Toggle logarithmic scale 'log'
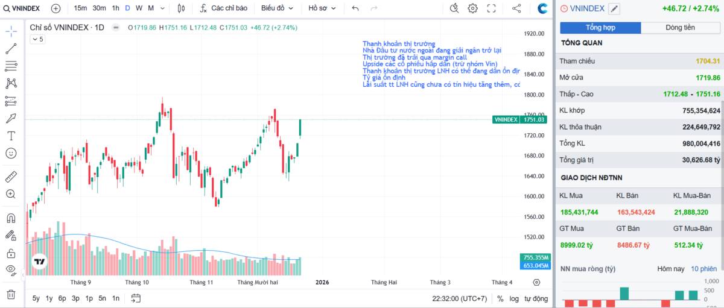This screenshot has width=724, height=308. [x=513, y=298]
